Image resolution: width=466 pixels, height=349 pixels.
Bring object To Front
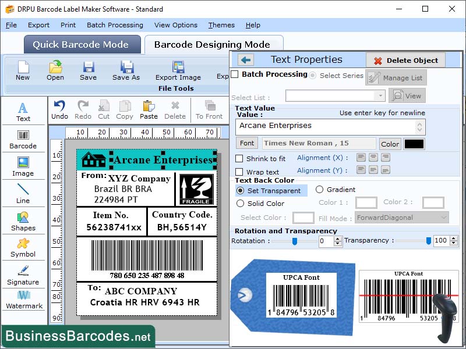(209, 110)
